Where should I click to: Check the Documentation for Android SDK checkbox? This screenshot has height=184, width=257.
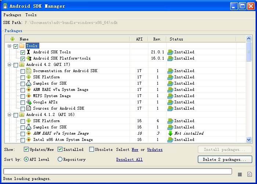23,71
